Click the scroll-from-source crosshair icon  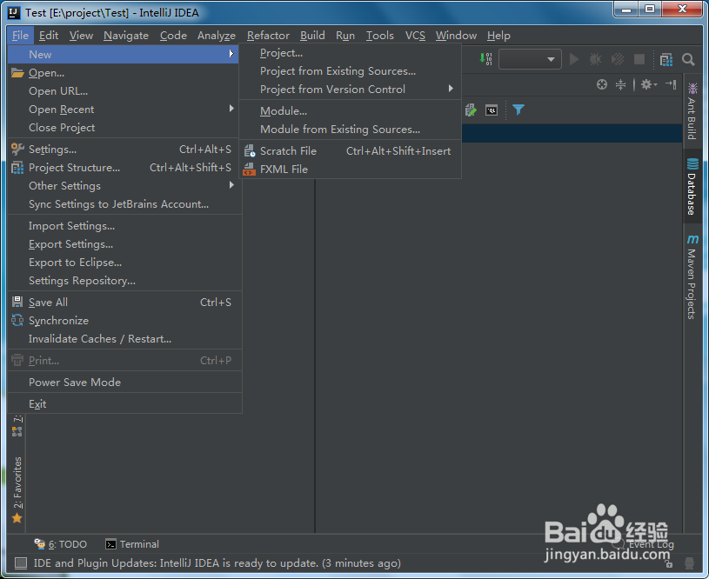(x=601, y=84)
